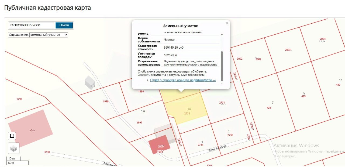Click the cadastral number search field
This screenshot has height=167, width=345.
coord(32,25)
